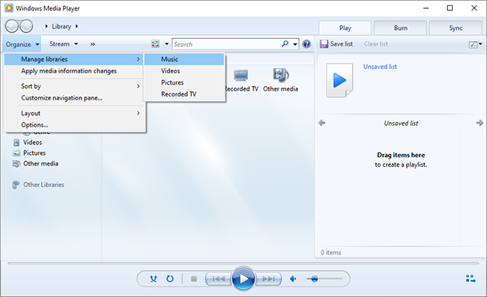
Task: Click the seek progress bar
Action: [243, 263]
